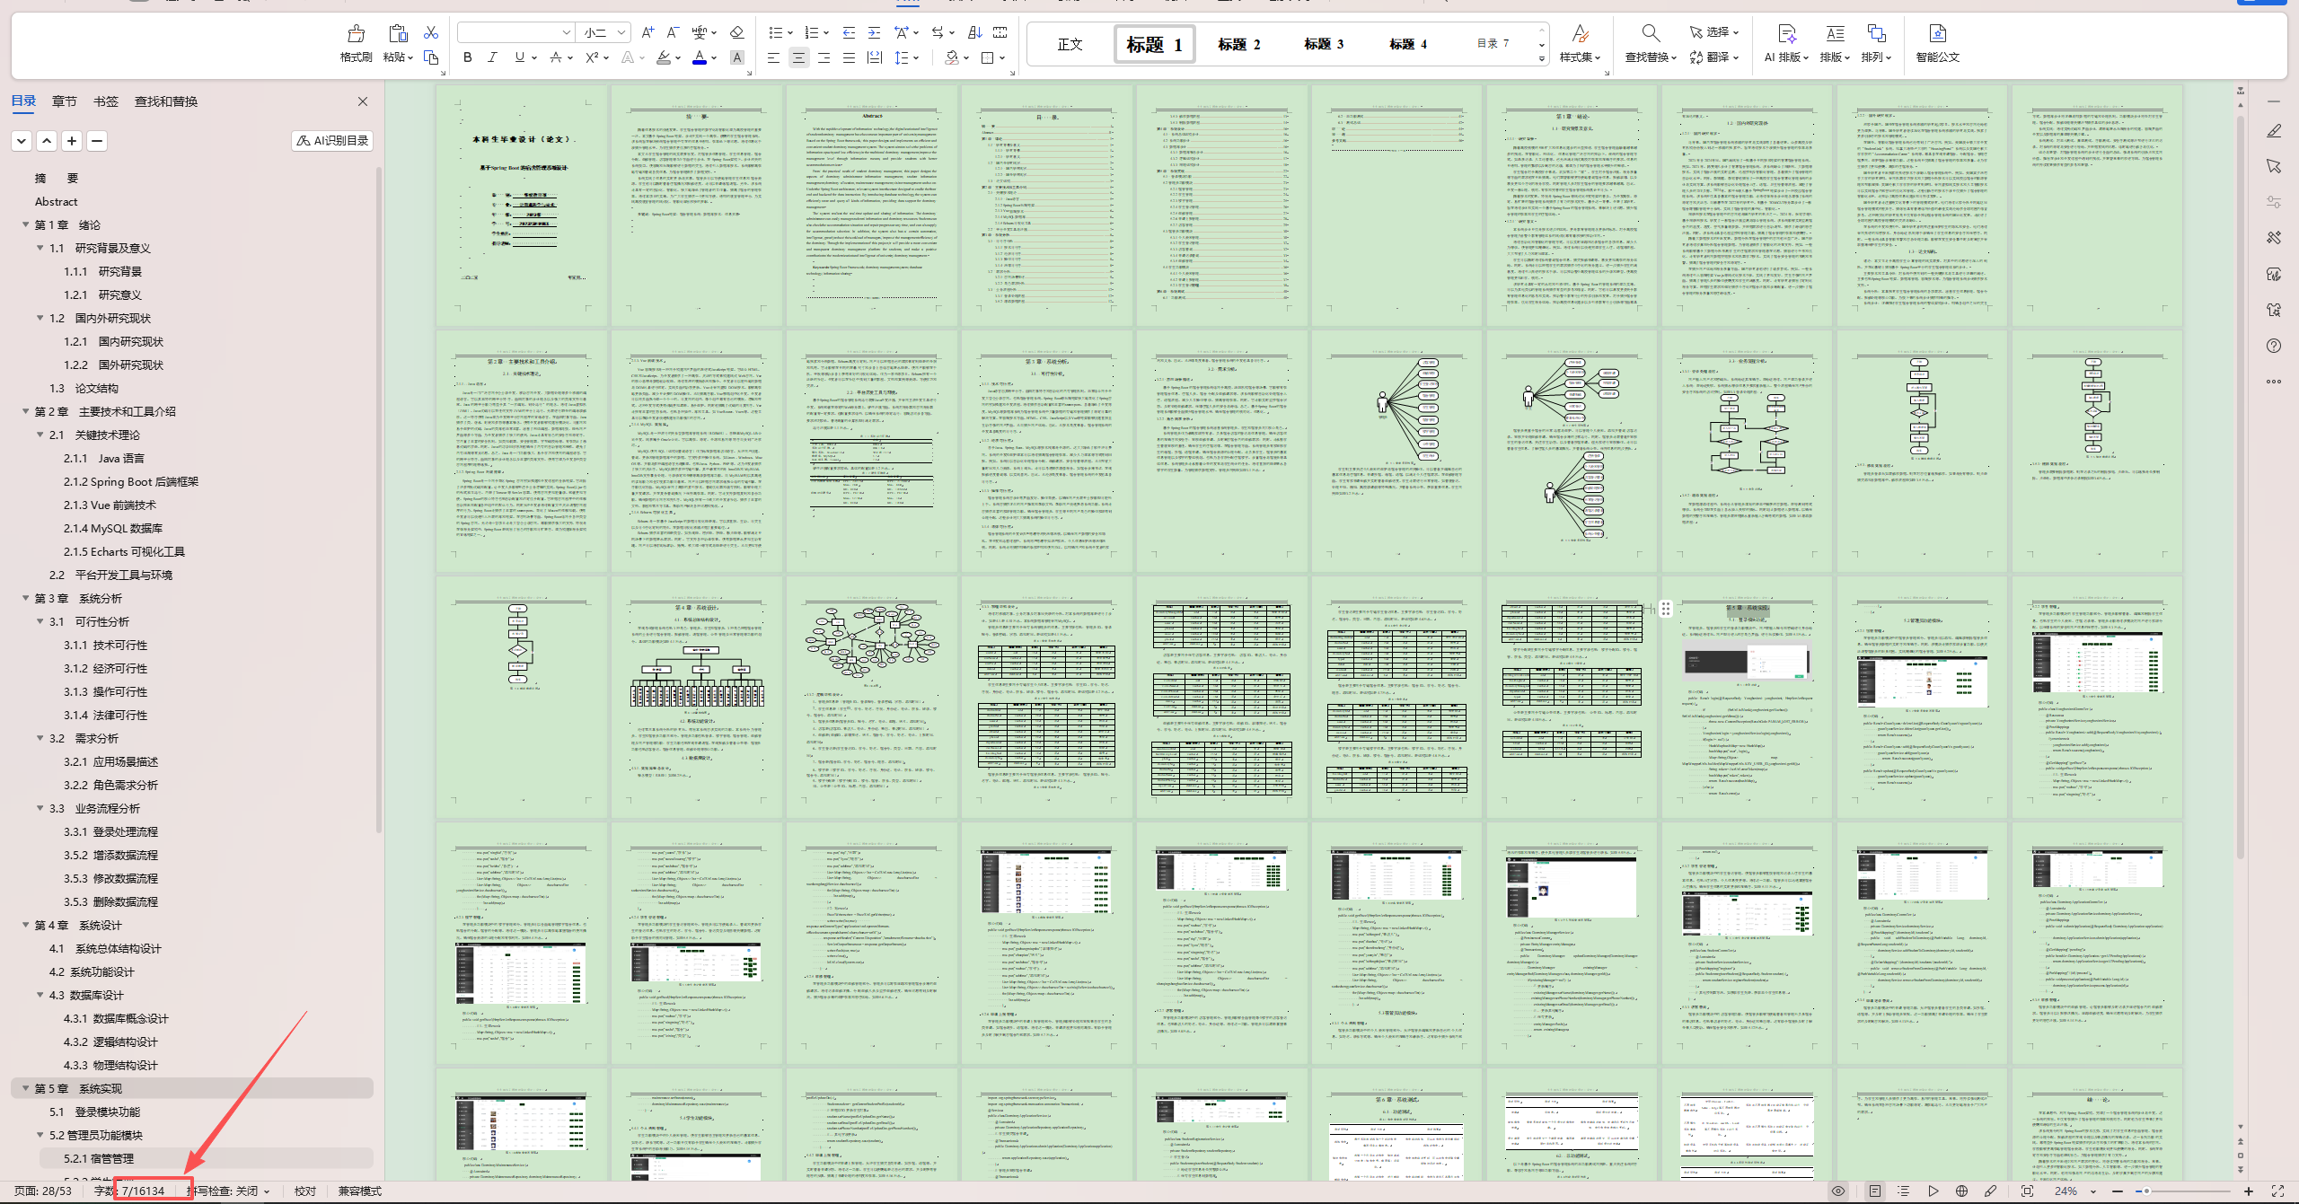Image resolution: width=2299 pixels, height=1204 pixels.
Task: Click the zoom out minus icon
Action: click(x=2118, y=1191)
